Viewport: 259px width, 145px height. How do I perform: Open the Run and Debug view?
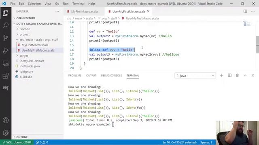(5, 50)
